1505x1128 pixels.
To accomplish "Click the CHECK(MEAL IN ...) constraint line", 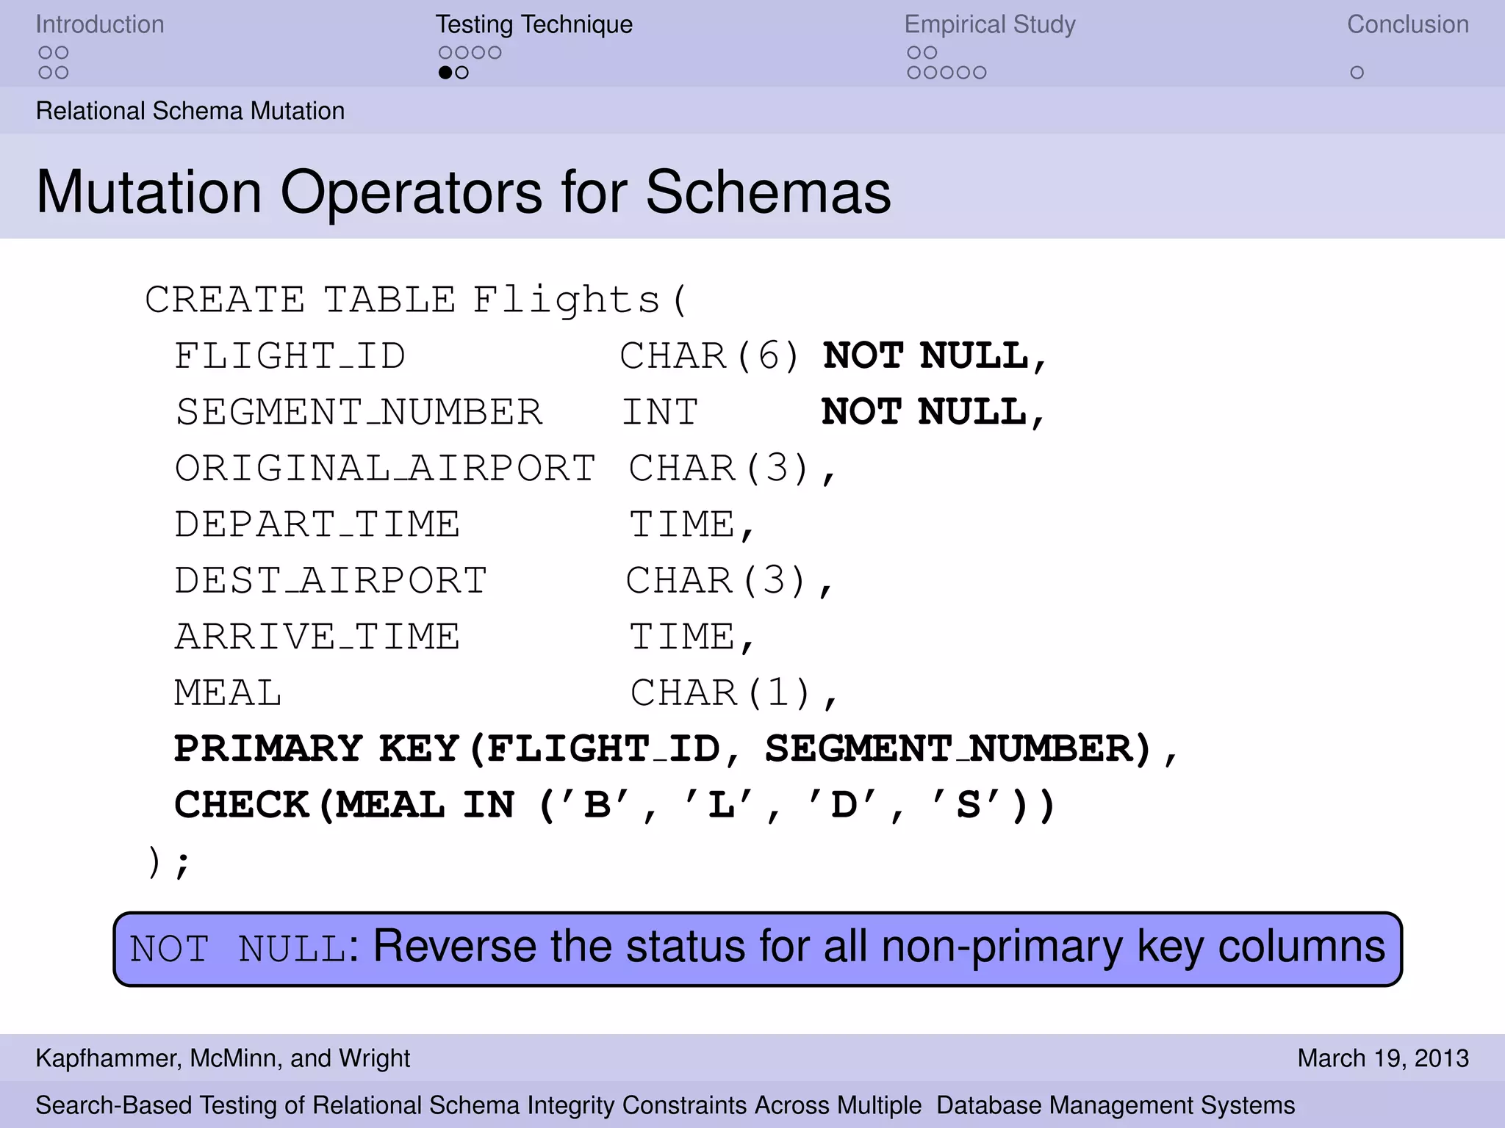I will point(614,805).
